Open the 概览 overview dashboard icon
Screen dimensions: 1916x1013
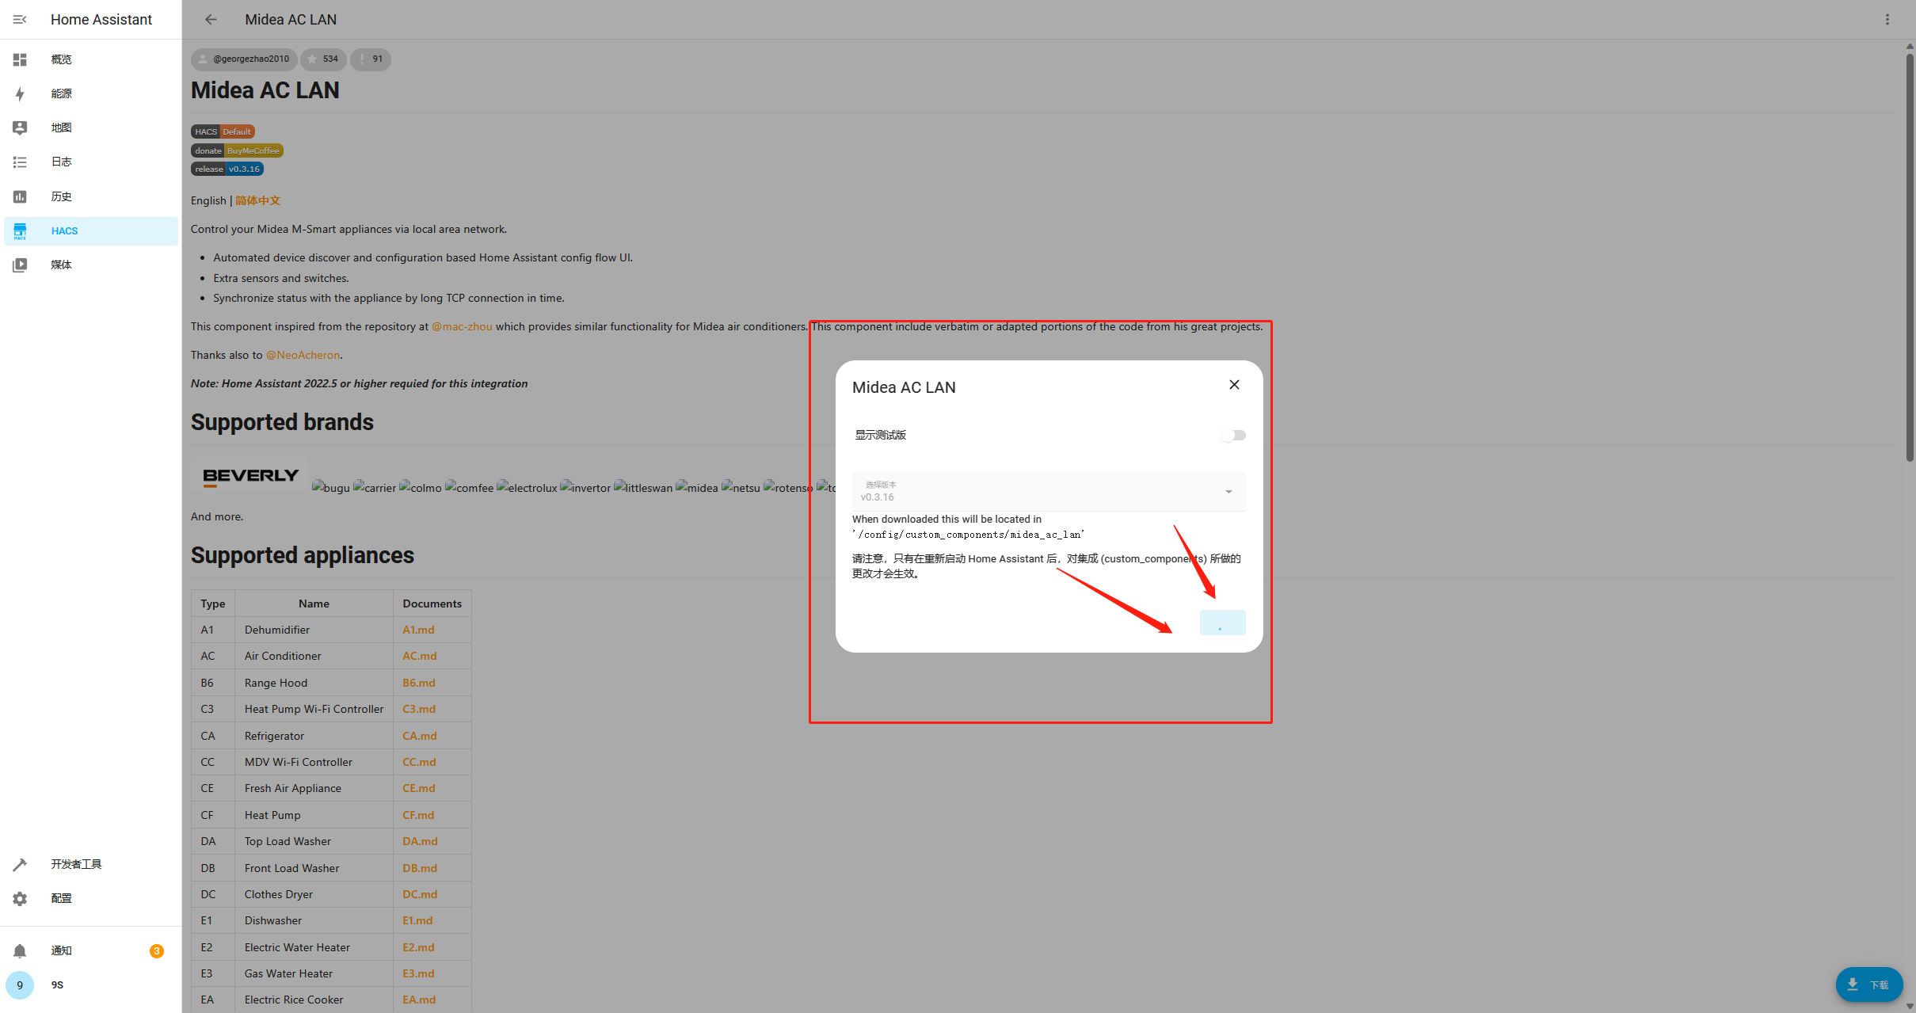click(20, 59)
